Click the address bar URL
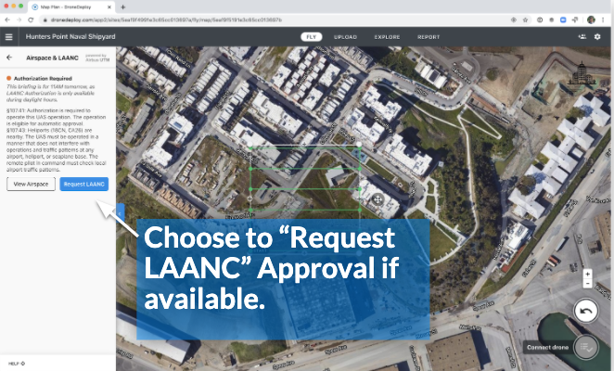Screen dimensions: 614x371 tap(166, 19)
